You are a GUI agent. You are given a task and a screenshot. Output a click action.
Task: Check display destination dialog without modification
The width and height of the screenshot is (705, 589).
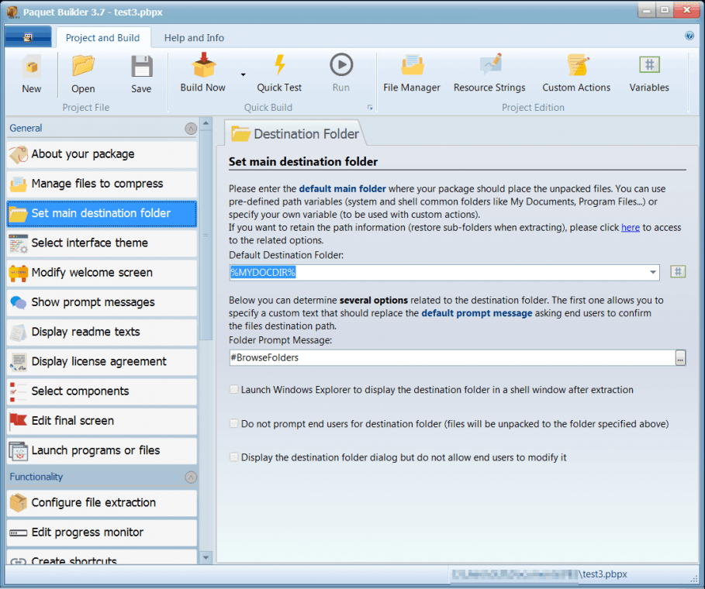pyautogui.click(x=233, y=457)
